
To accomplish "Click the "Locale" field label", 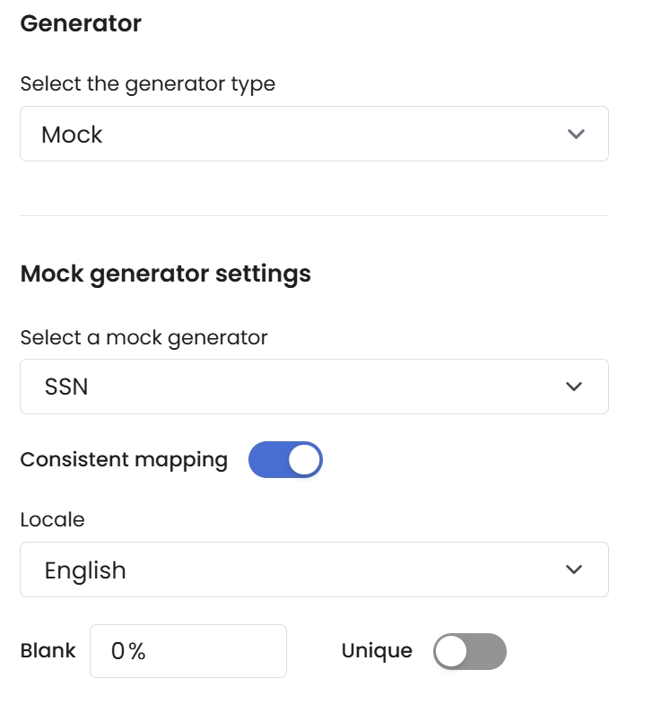I will [x=52, y=519].
